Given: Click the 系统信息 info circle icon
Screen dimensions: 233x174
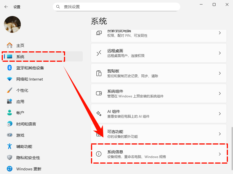Looking at the screenshot, I should (99, 154).
